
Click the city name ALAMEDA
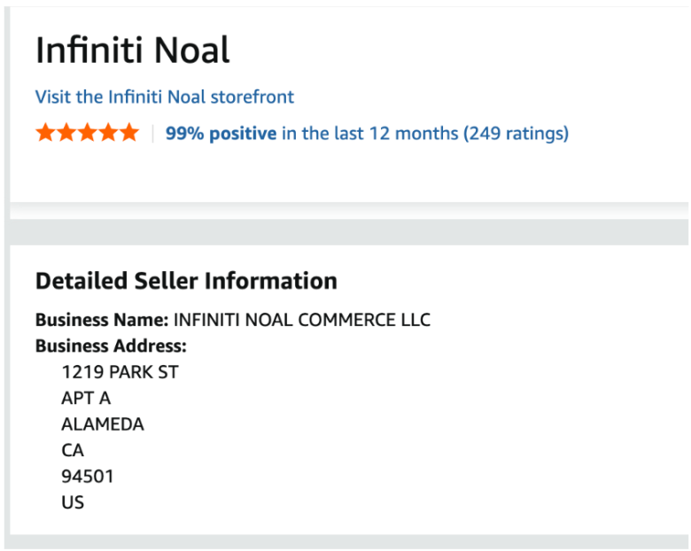pos(103,424)
